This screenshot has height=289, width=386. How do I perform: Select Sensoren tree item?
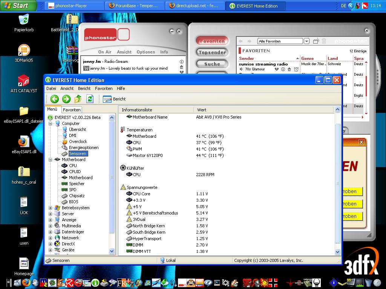click(78, 154)
